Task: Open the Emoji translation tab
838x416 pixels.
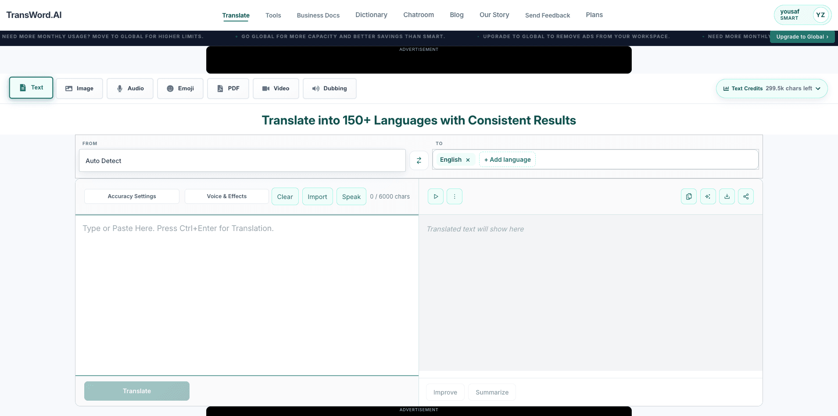Action: tap(180, 89)
